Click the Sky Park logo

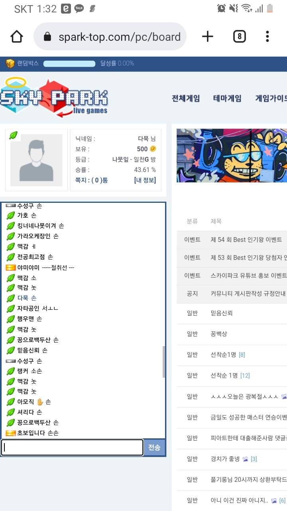point(54,97)
